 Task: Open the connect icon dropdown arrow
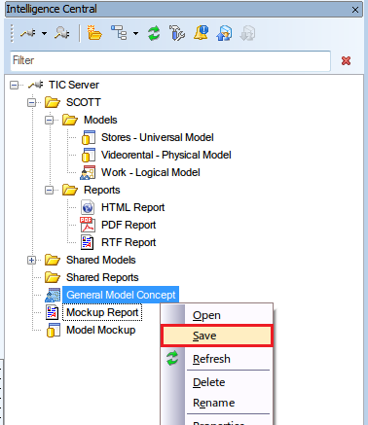[x=45, y=33]
